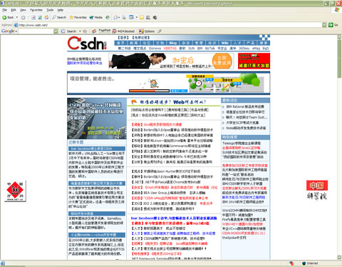The width and height of the screenshot is (342, 267).
Task: Click the Print icon
Action: pos(124,17)
